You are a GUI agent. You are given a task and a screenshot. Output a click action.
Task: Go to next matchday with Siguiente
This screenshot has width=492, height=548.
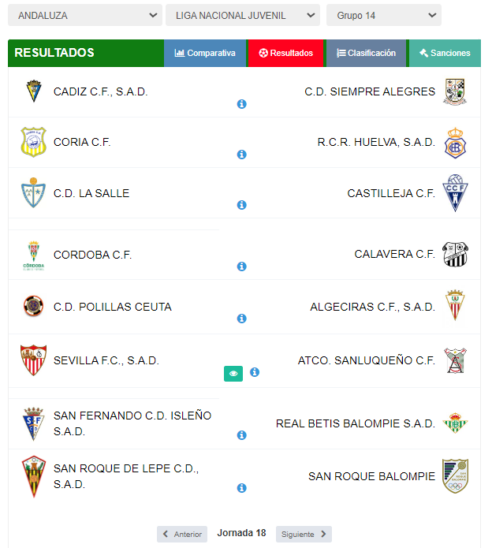coord(304,534)
